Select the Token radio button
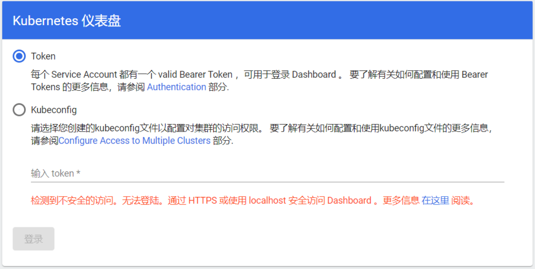 point(19,56)
